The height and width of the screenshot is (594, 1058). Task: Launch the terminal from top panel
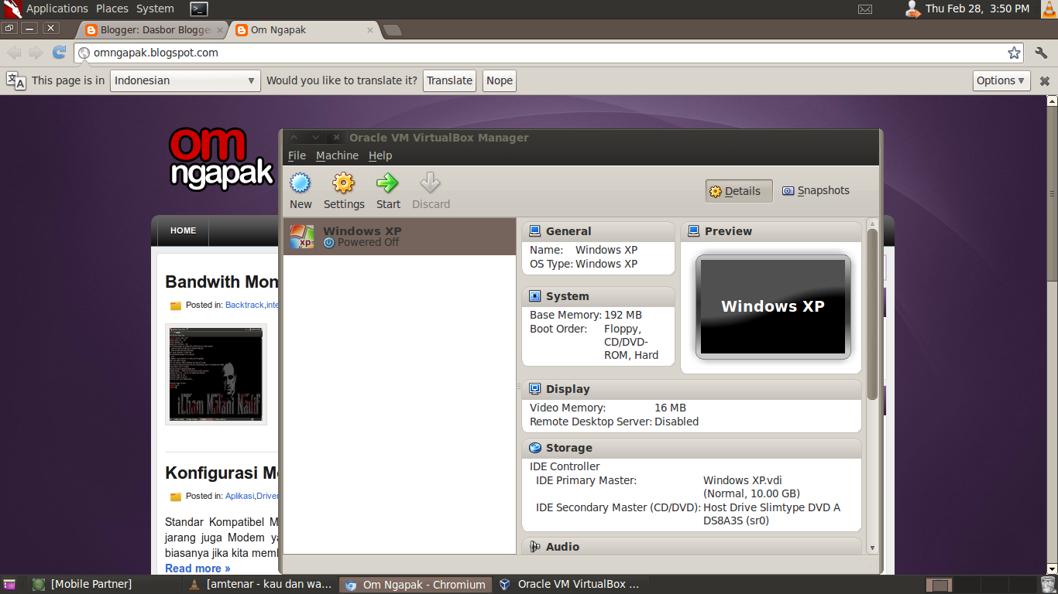(199, 9)
